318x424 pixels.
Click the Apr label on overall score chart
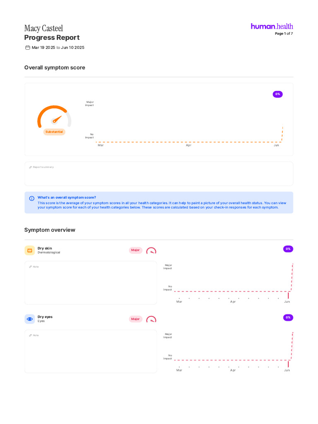click(188, 145)
